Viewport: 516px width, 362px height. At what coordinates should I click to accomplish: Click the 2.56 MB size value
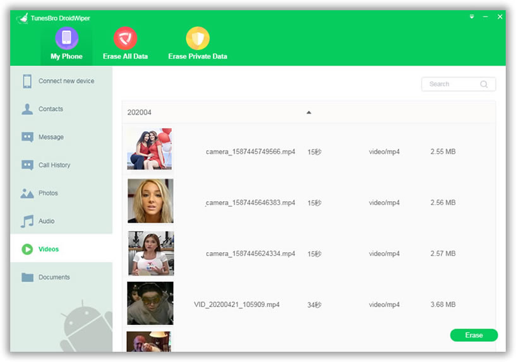tap(443, 202)
